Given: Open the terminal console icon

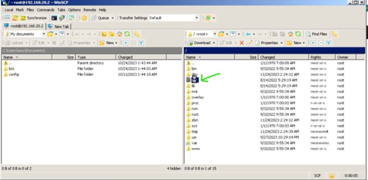Looking at the screenshot, I should point(54,18).
